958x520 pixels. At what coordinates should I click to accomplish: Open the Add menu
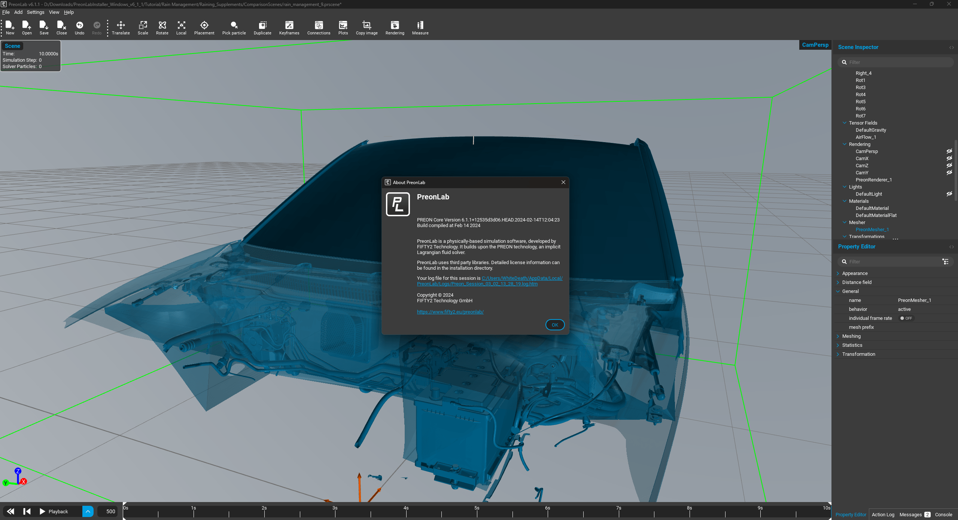click(18, 12)
